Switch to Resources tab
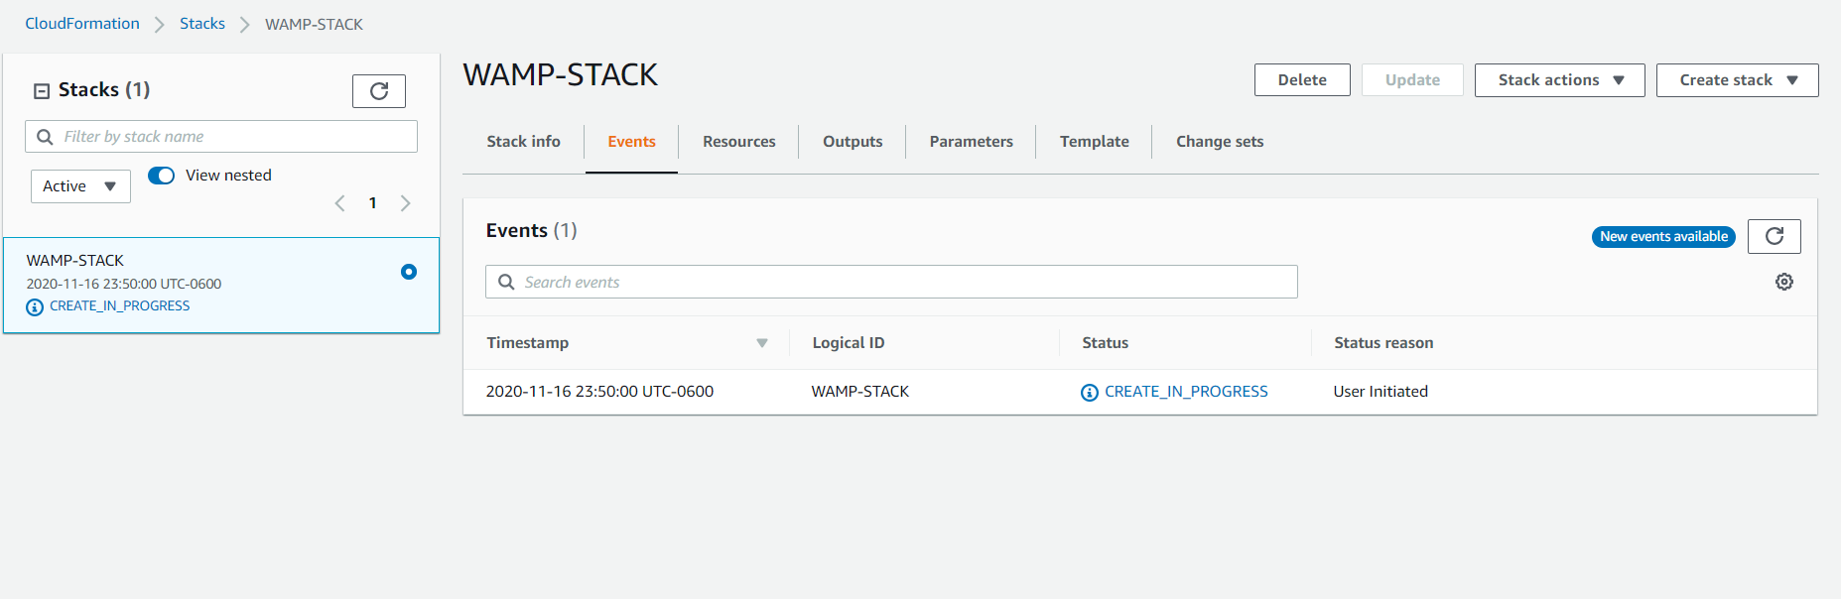Image resolution: width=1841 pixels, height=599 pixels. coord(739,142)
